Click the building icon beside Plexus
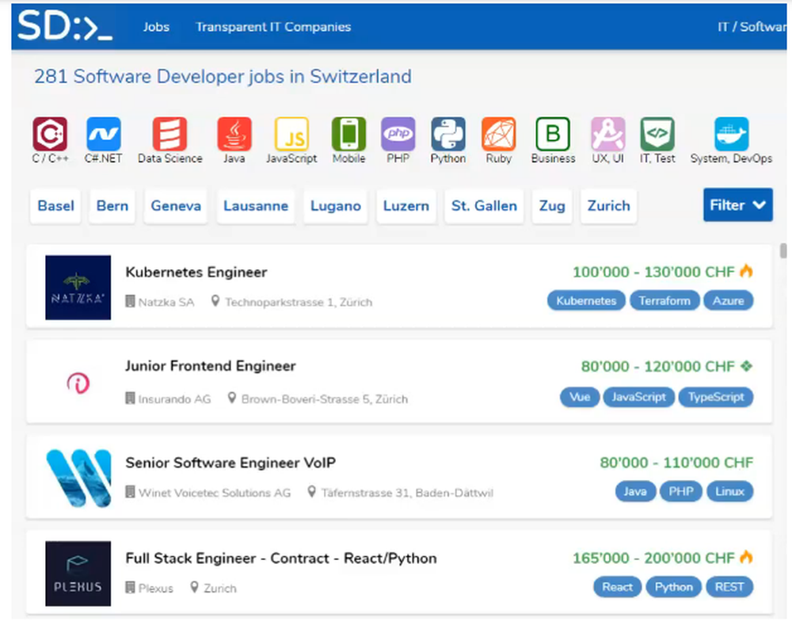This screenshot has width=792, height=625. coord(130,587)
